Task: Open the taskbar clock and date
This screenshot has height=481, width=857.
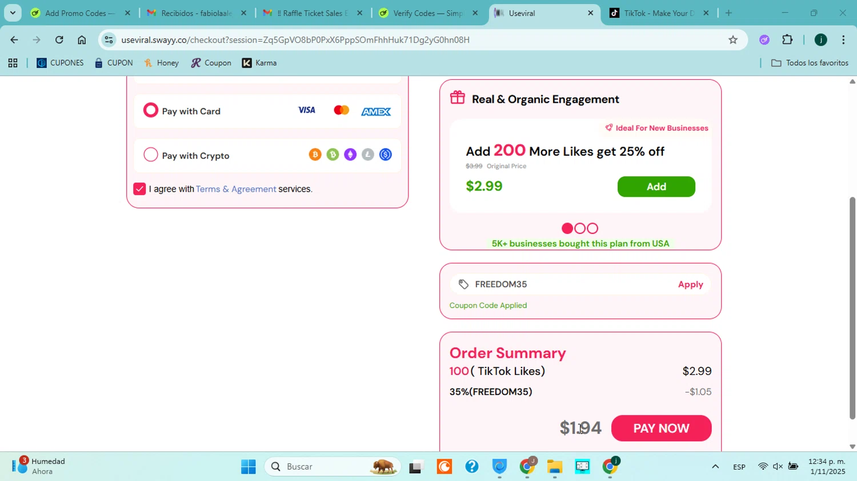Action: click(x=827, y=466)
